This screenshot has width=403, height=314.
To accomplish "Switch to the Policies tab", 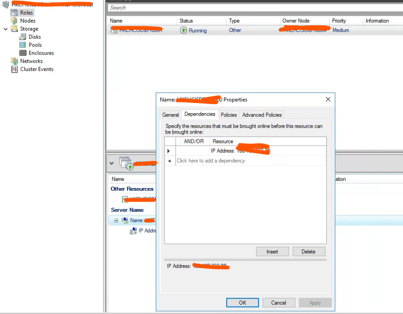I will coord(229,114).
